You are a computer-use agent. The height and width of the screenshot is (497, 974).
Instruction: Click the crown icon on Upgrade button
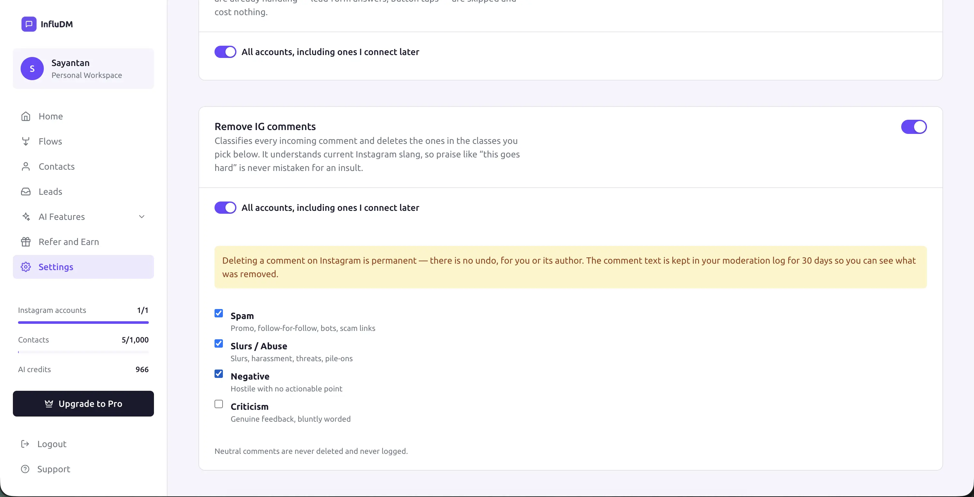coord(49,404)
